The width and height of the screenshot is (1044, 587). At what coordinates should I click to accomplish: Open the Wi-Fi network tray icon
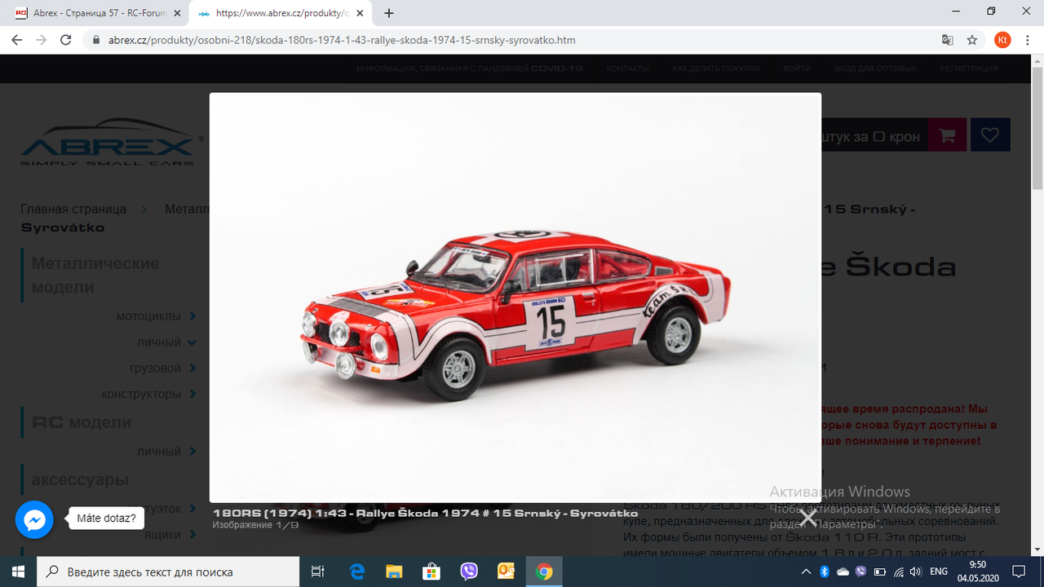tap(898, 572)
